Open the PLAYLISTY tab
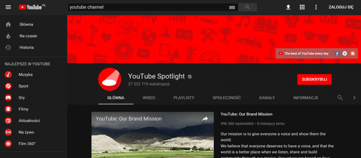This screenshot has height=158, width=361. [184, 98]
